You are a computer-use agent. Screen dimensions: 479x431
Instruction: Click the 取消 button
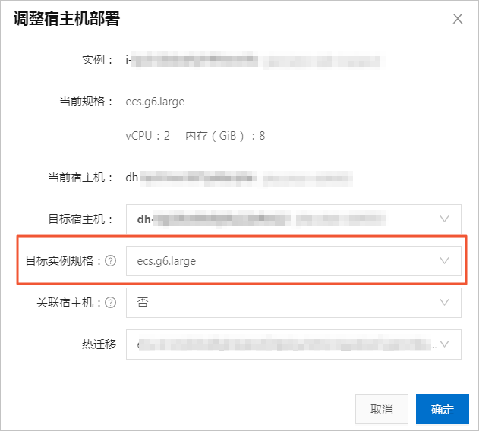pyautogui.click(x=382, y=409)
